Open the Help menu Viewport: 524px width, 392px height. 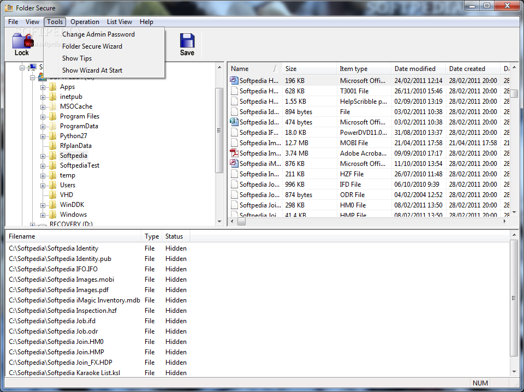(x=146, y=22)
